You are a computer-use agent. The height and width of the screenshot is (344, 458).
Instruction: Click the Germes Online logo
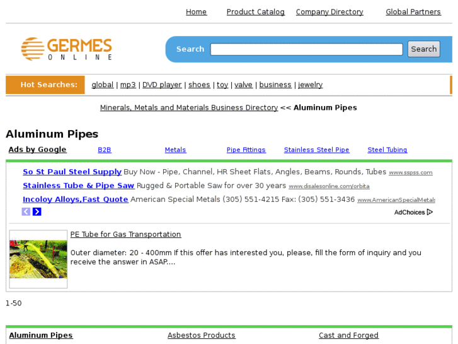click(66, 49)
